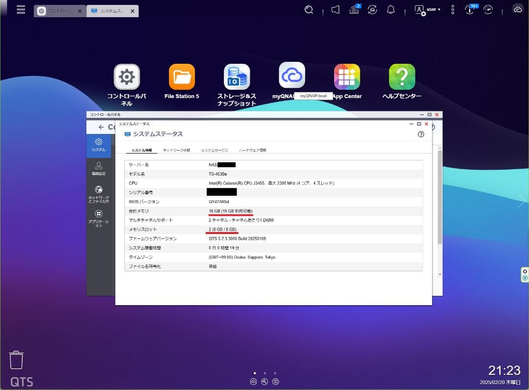Screen dimensions: 529x390
Task: Click the back arrow in Control Panel
Action: pyautogui.click(x=101, y=127)
